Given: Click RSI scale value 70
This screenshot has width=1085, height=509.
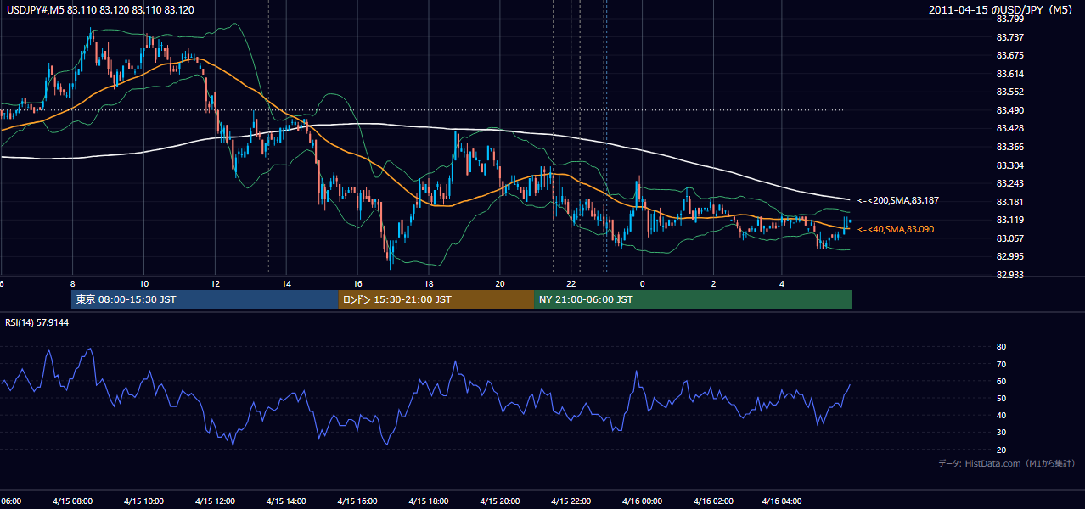Looking at the screenshot, I should point(1001,364).
